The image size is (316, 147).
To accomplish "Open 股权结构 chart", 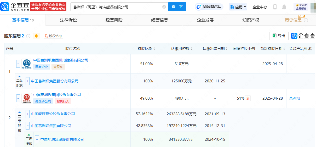I will tap(53, 36).
